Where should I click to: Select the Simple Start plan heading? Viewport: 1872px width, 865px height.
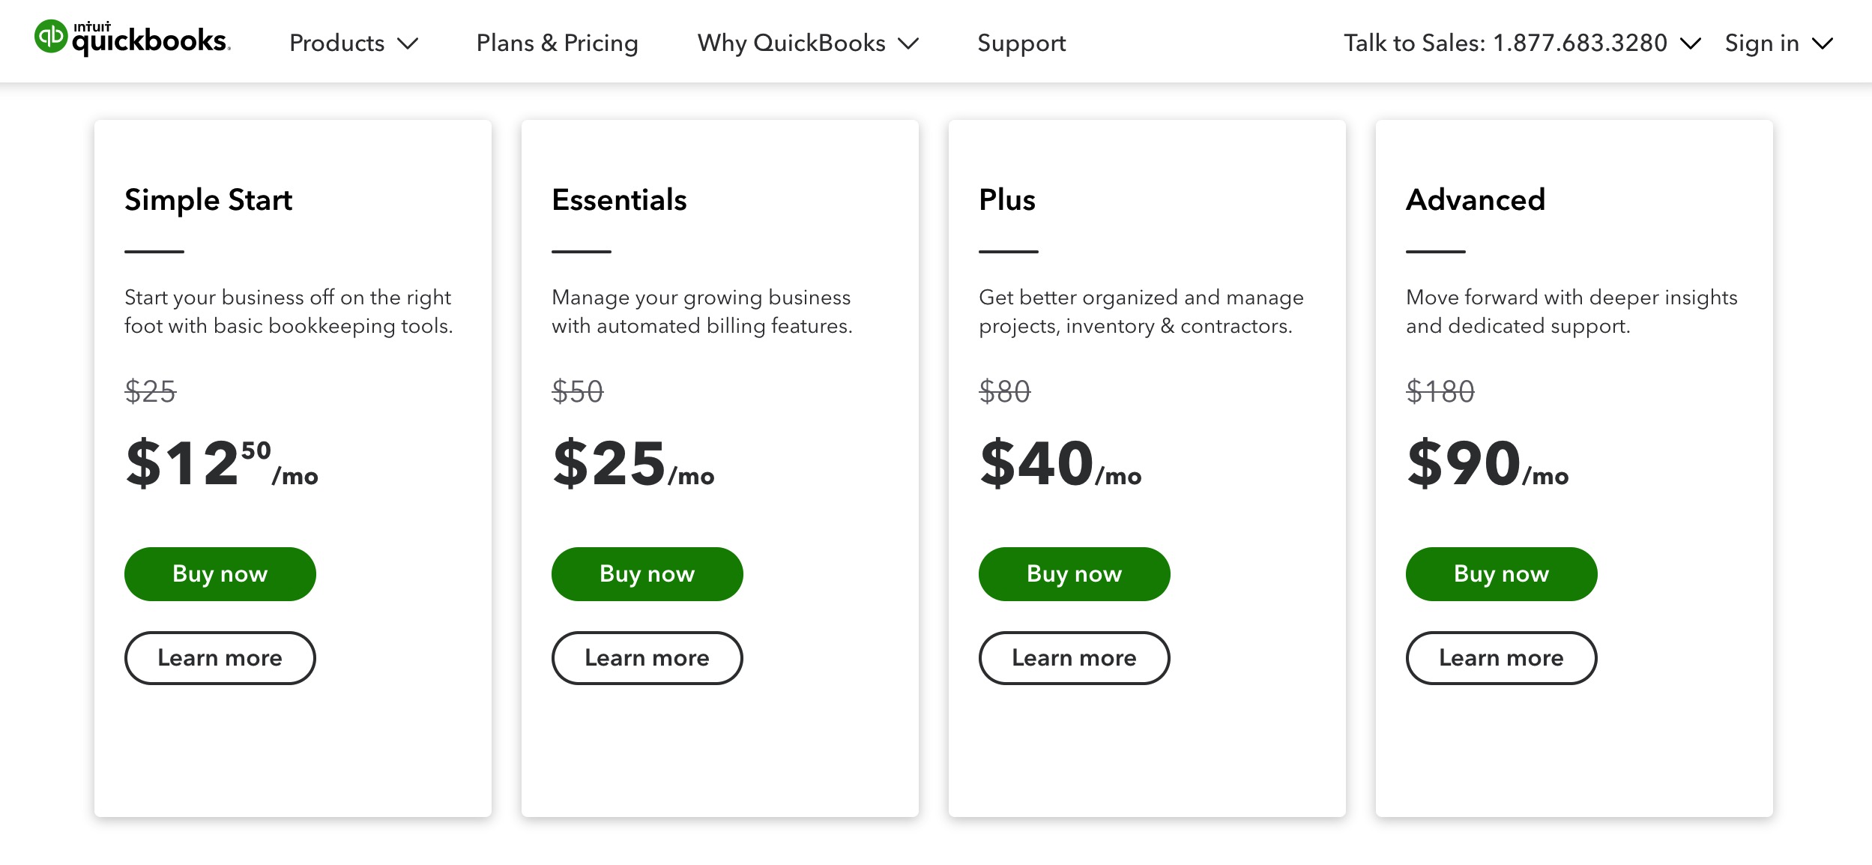coord(208,200)
